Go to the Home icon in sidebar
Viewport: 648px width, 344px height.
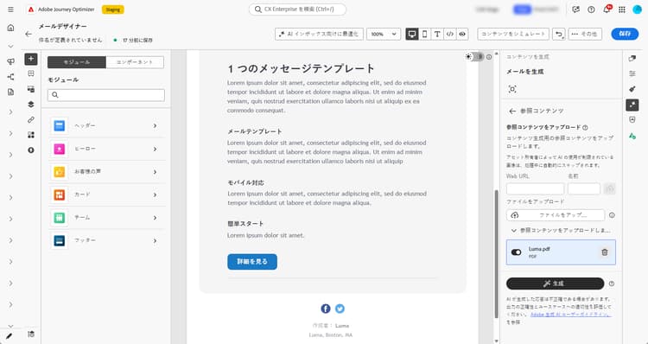tap(10, 28)
